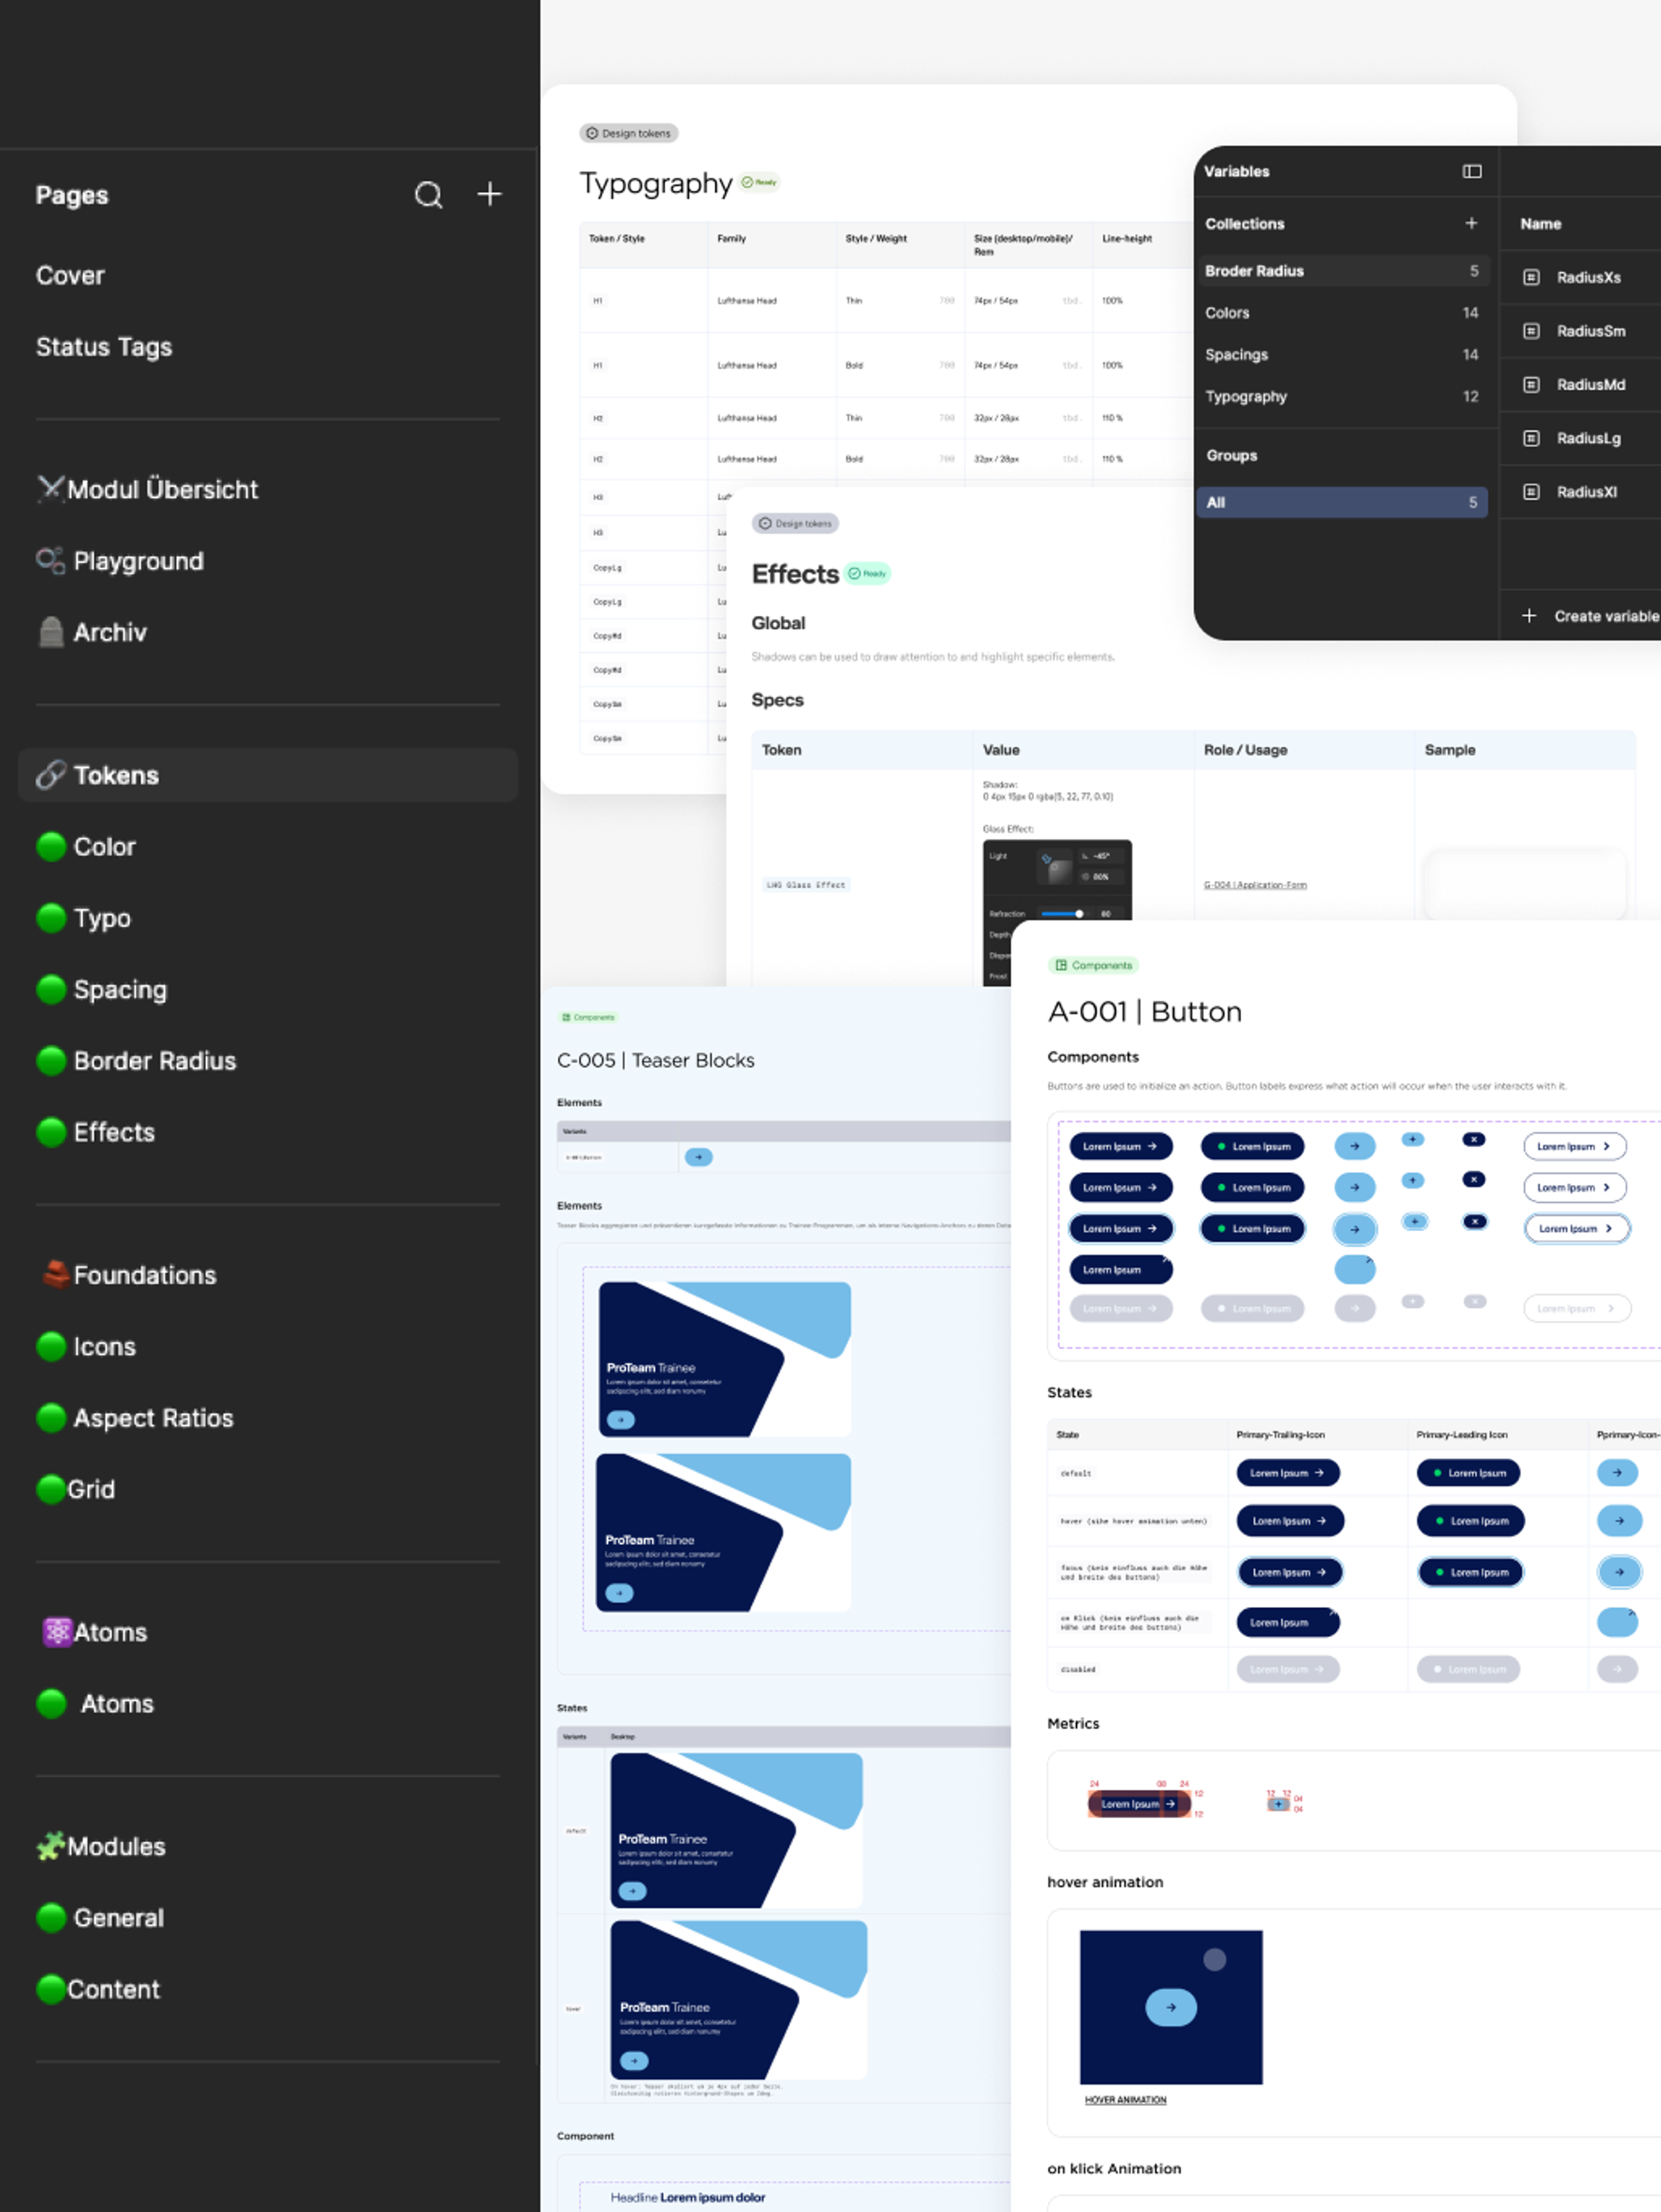Click the LHG Glass Effect token cell
Viewport: 1661px width, 2212px height.
click(x=806, y=885)
